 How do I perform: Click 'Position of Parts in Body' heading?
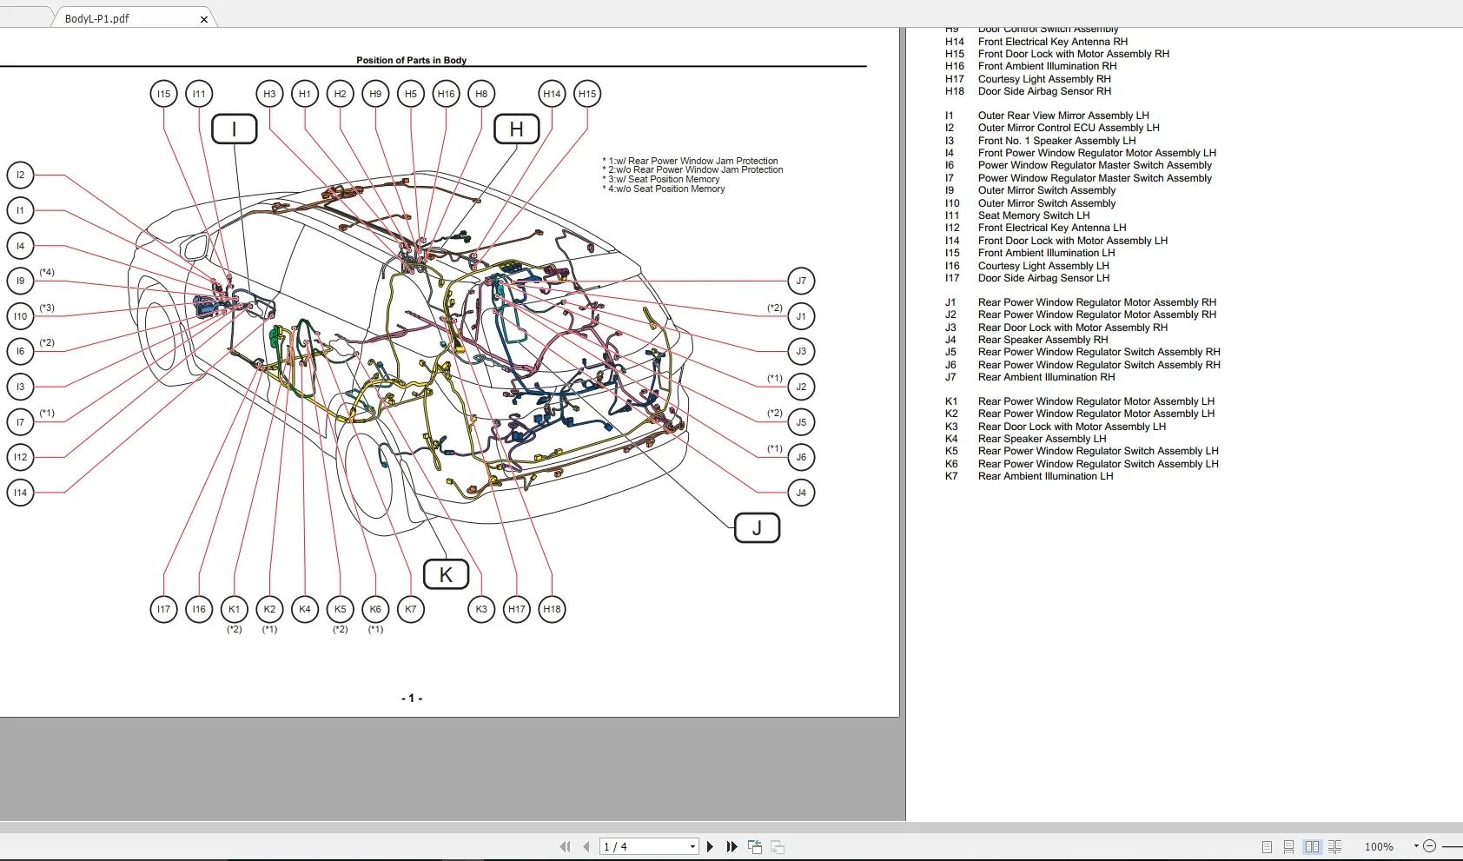click(411, 60)
